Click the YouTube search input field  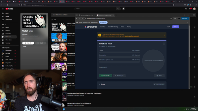point(95,9)
